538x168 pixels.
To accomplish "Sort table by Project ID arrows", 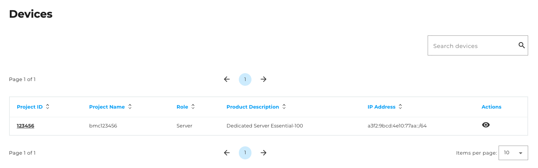I will (x=48, y=107).
